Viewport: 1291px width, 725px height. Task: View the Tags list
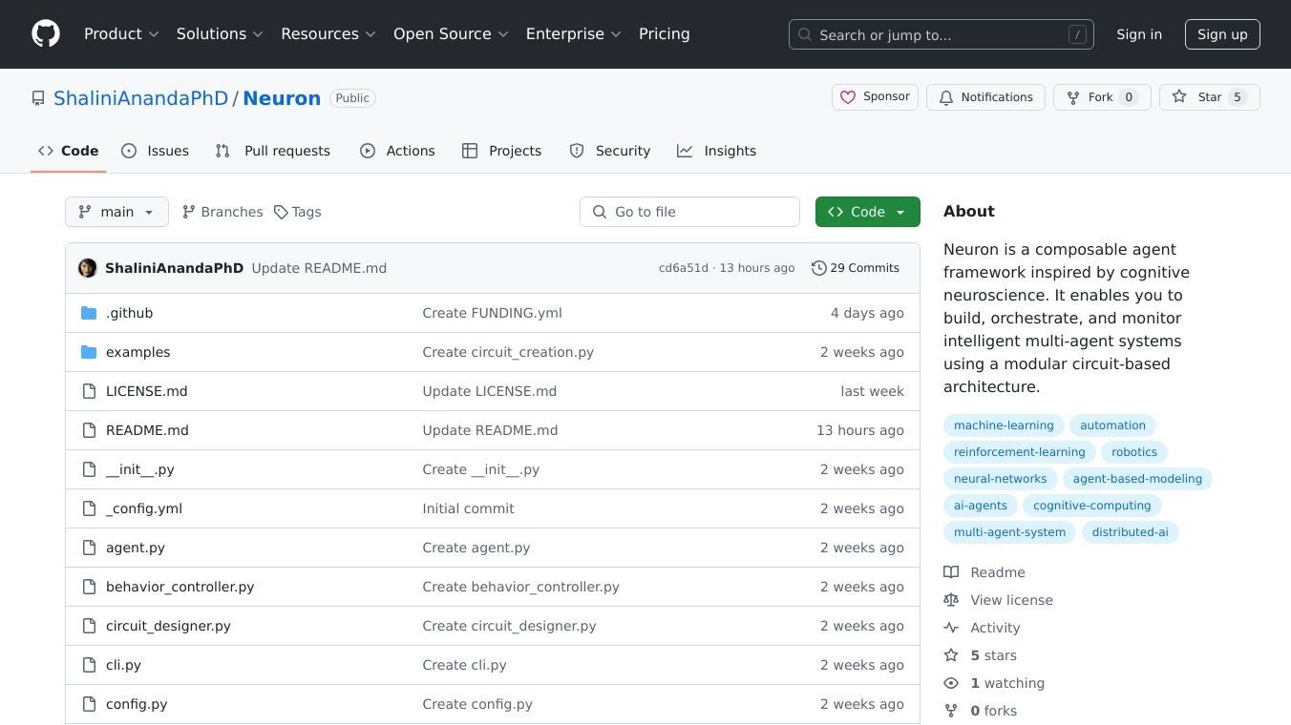297,212
